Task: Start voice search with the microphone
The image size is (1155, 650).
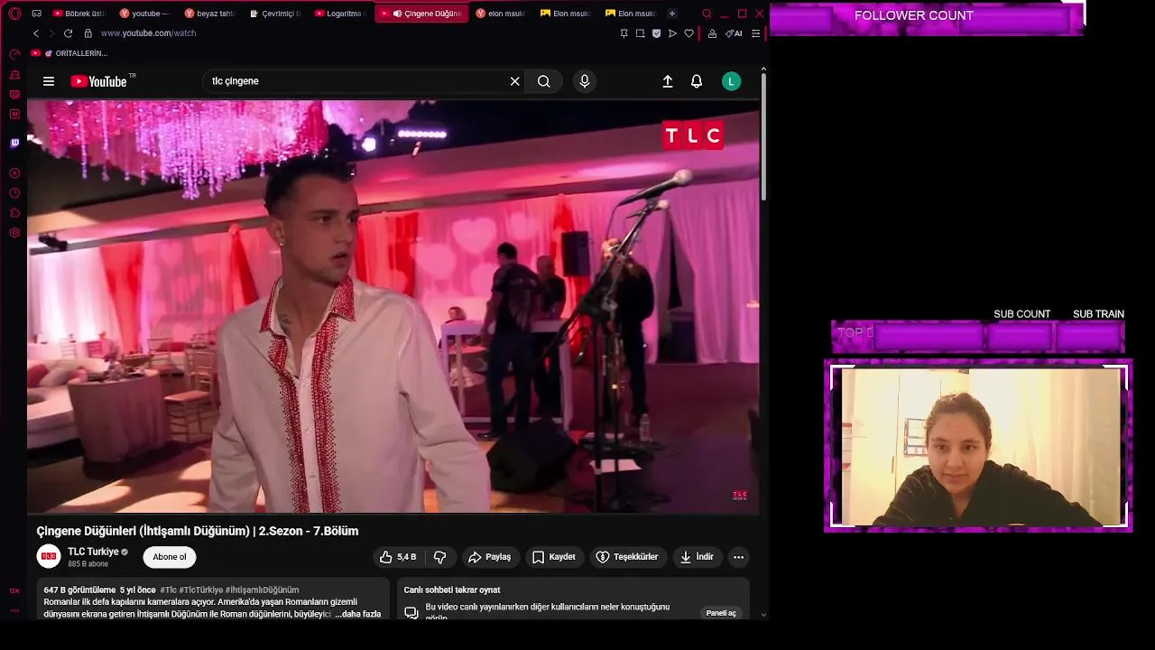Action: 585,81
